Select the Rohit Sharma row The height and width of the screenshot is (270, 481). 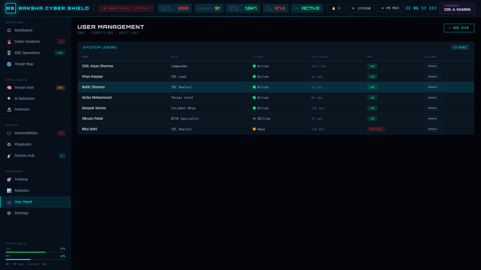tap(276, 87)
